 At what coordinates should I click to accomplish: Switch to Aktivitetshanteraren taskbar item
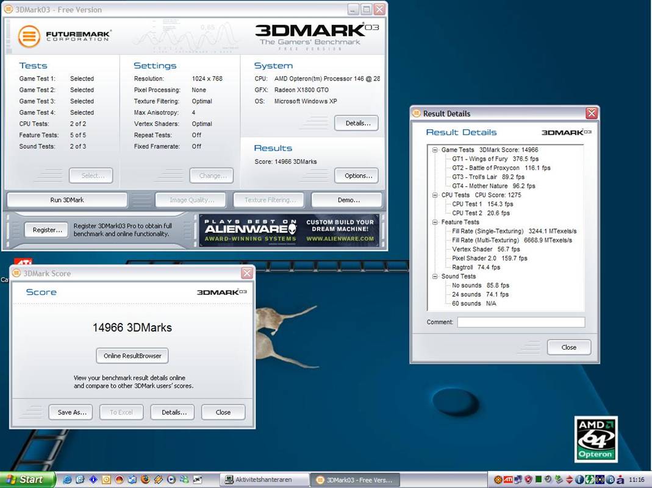click(265, 479)
